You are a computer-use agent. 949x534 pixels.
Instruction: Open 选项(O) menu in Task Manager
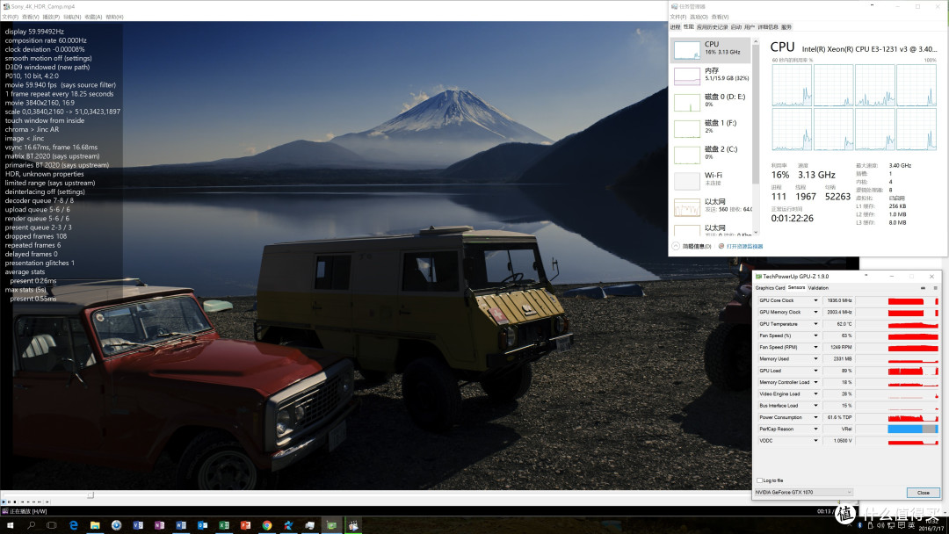tap(699, 17)
